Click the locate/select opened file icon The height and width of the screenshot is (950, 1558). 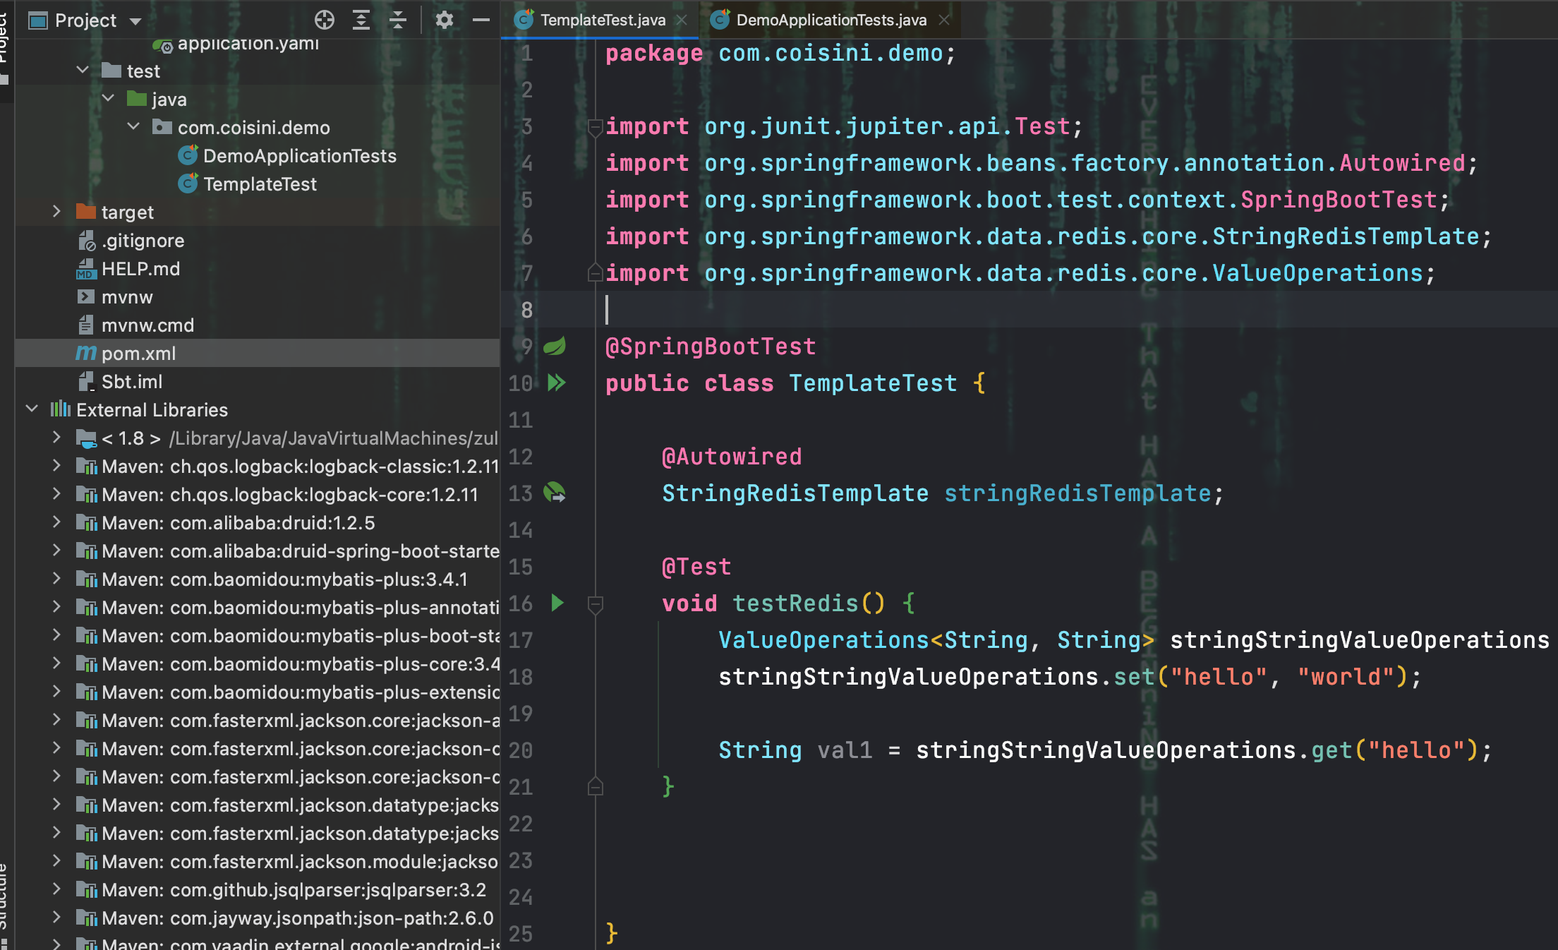tap(325, 20)
